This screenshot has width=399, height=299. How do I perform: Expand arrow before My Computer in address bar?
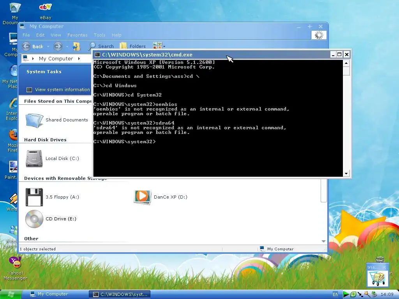click(33, 58)
